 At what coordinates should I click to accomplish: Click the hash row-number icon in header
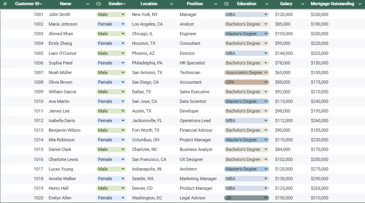(5, 4)
